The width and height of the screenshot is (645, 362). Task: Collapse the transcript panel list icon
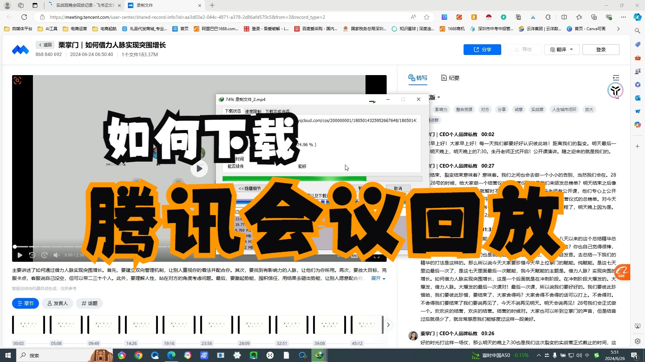[616, 78]
